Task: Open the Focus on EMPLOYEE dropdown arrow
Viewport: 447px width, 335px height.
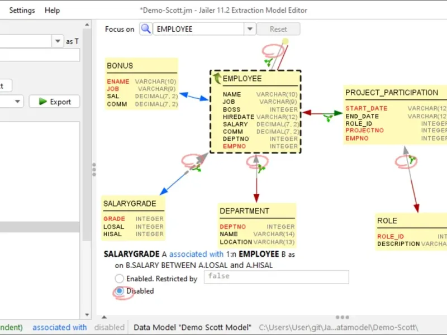Action: tap(250, 29)
